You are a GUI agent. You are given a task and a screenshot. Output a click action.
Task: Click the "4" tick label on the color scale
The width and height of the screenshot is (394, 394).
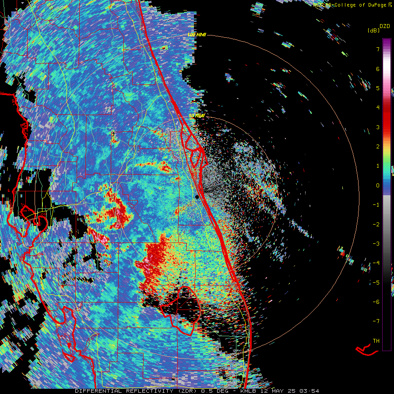pyautogui.click(x=378, y=108)
